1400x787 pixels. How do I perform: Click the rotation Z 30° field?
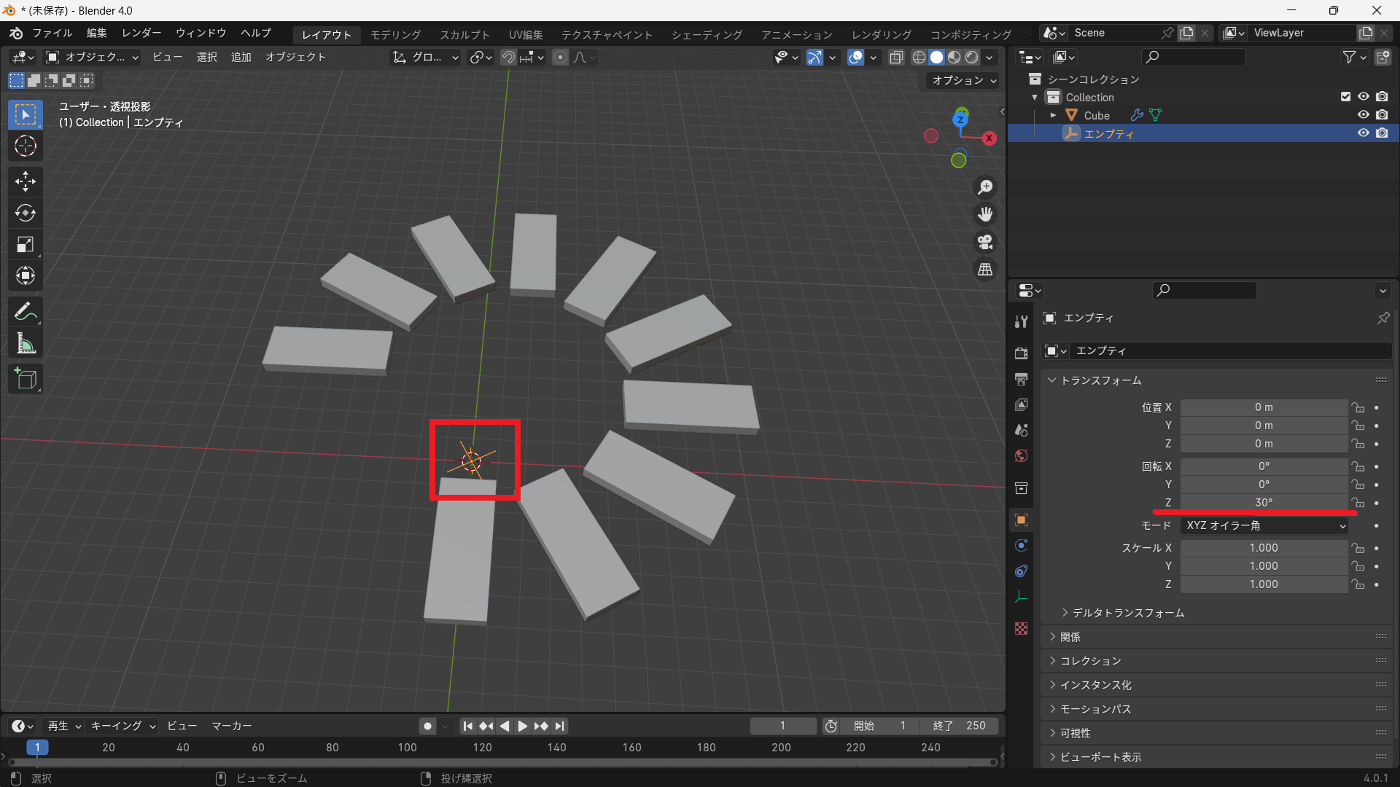click(x=1264, y=503)
